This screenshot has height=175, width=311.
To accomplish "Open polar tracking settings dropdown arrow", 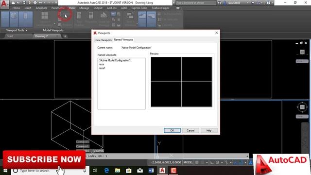I will [222, 162].
